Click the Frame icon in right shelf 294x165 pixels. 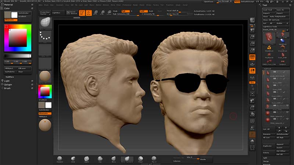pyautogui.click(x=252, y=94)
